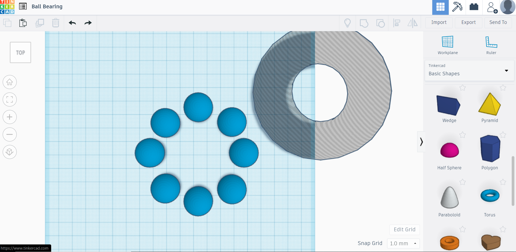Click the Duplicate and repeat icon
This screenshot has width=516, height=252.
[x=40, y=23]
